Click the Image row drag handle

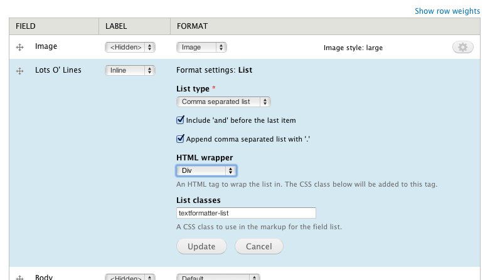pos(19,47)
